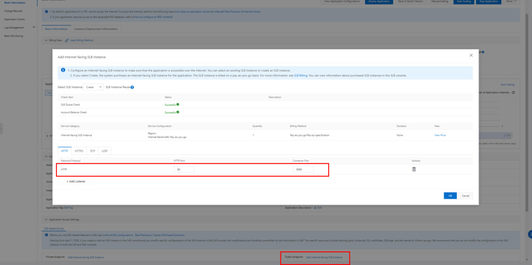The image size is (532, 265).
Task: Click the floating blue help icon at right edge
Action: click(x=530, y=234)
